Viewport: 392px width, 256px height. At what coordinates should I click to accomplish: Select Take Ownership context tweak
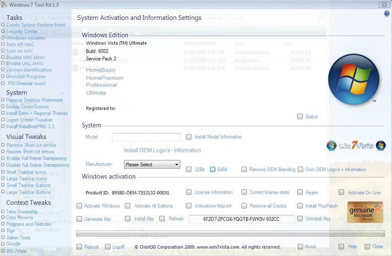point(3,212)
